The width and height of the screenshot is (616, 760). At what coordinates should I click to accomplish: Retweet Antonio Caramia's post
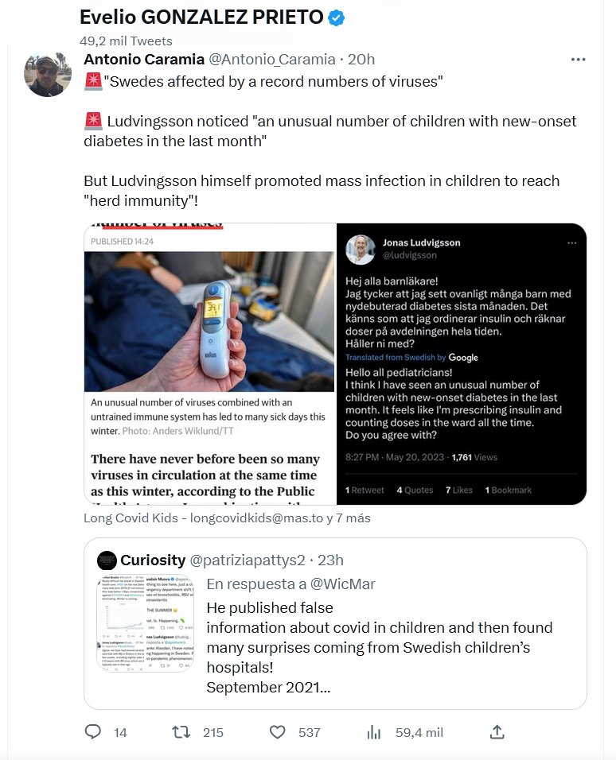click(x=181, y=731)
